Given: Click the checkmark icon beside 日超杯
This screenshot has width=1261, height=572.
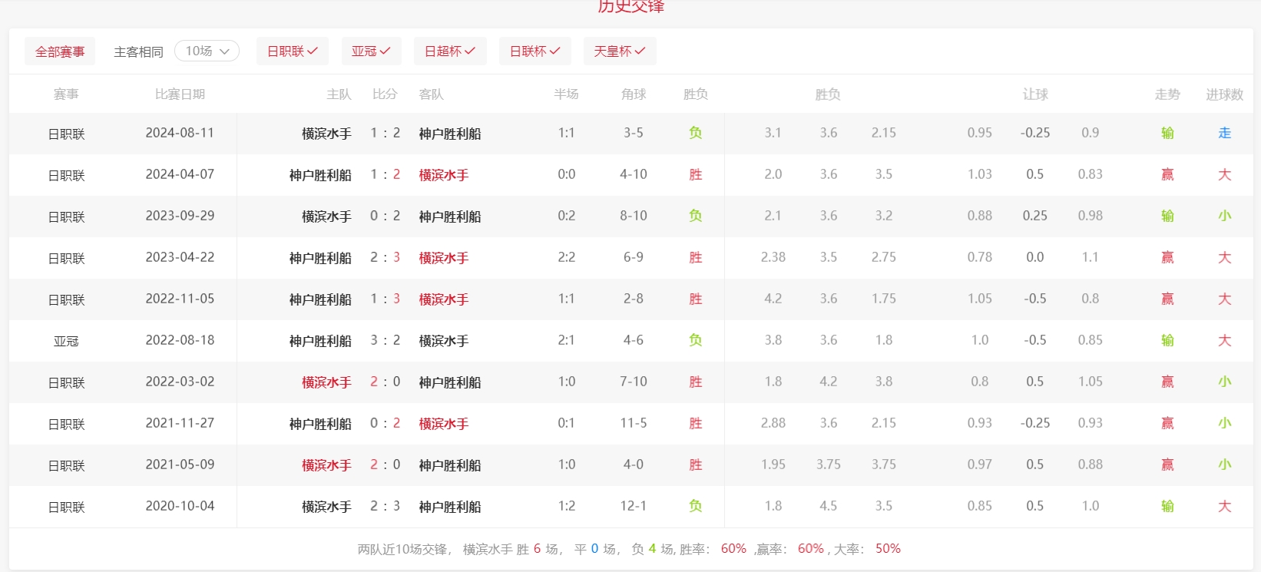Looking at the screenshot, I should 470,51.
